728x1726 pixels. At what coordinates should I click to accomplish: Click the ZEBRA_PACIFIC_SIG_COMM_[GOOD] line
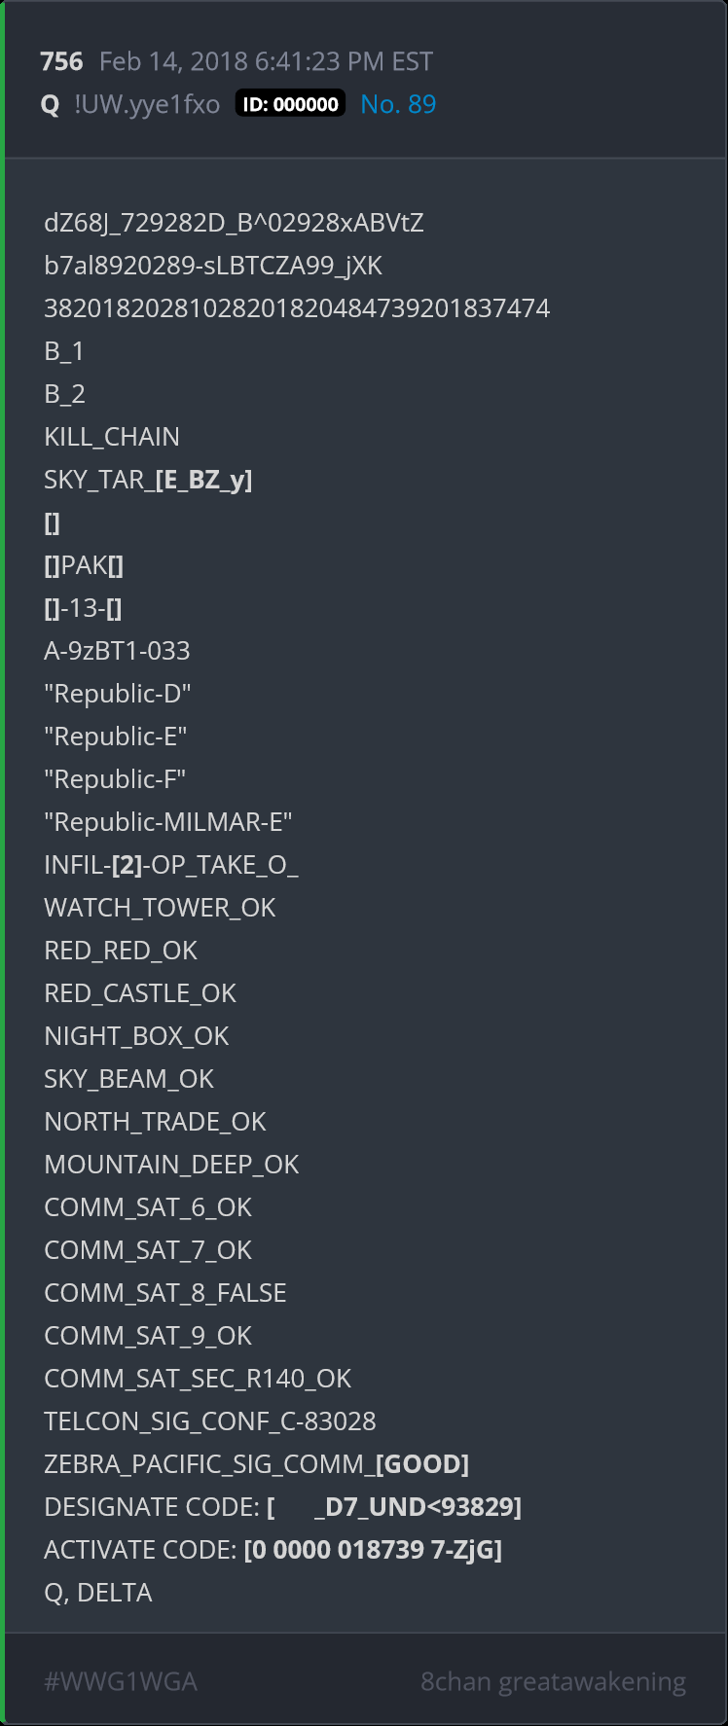pos(256,1463)
